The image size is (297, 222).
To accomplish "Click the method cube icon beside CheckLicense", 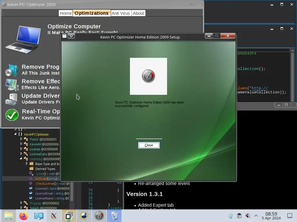I will [31, 183].
